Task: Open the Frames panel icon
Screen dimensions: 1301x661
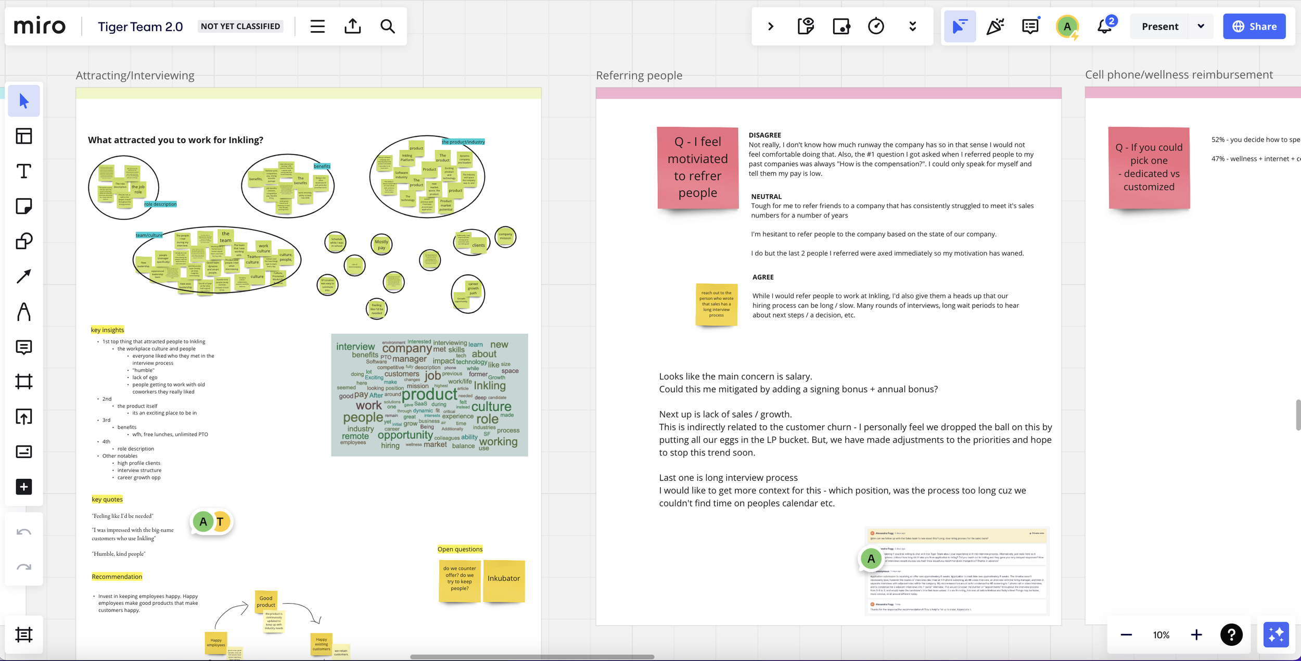Action: coord(24,634)
